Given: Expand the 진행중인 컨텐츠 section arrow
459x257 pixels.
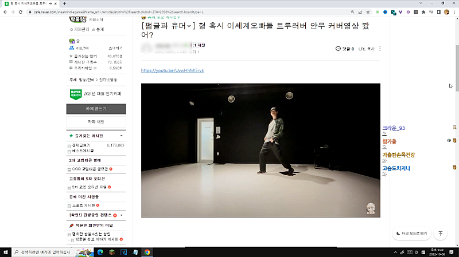Looking at the screenshot, I should [x=121, y=215].
